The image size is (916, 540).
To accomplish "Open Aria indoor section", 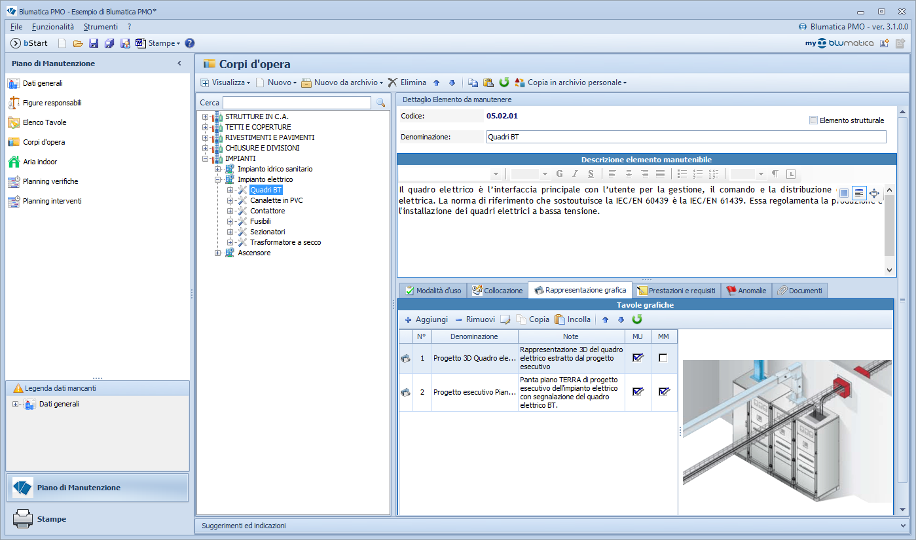I will pyautogui.click(x=33, y=162).
